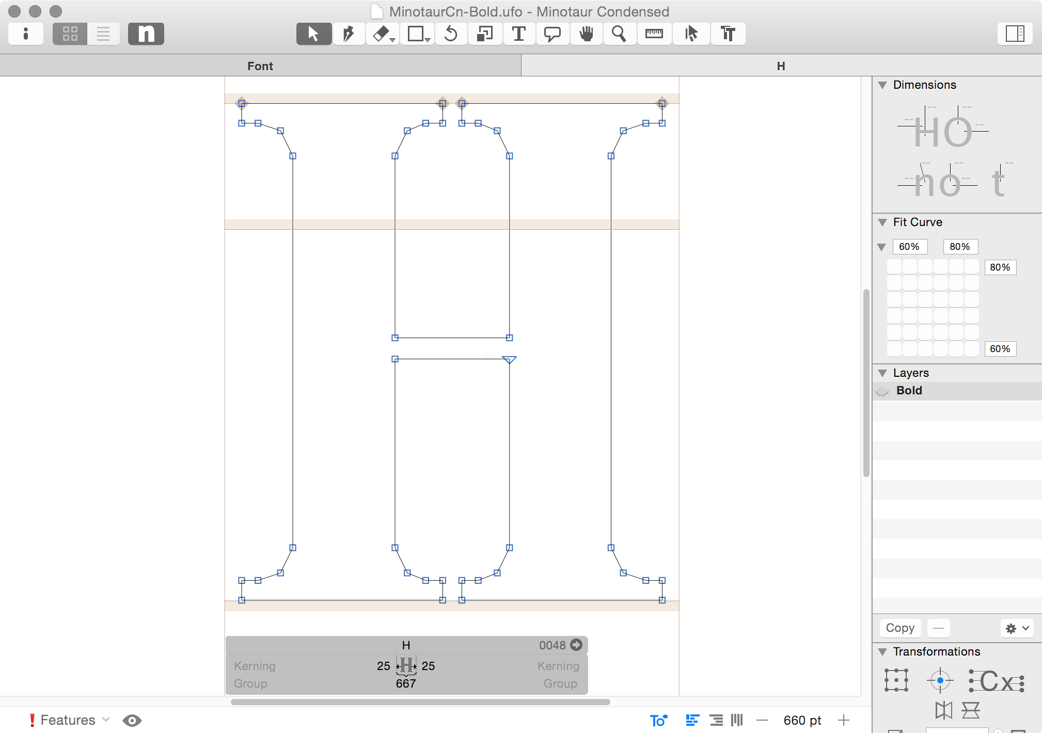Click the vertical bars column icon
This screenshot has height=733, width=1042.
click(737, 720)
